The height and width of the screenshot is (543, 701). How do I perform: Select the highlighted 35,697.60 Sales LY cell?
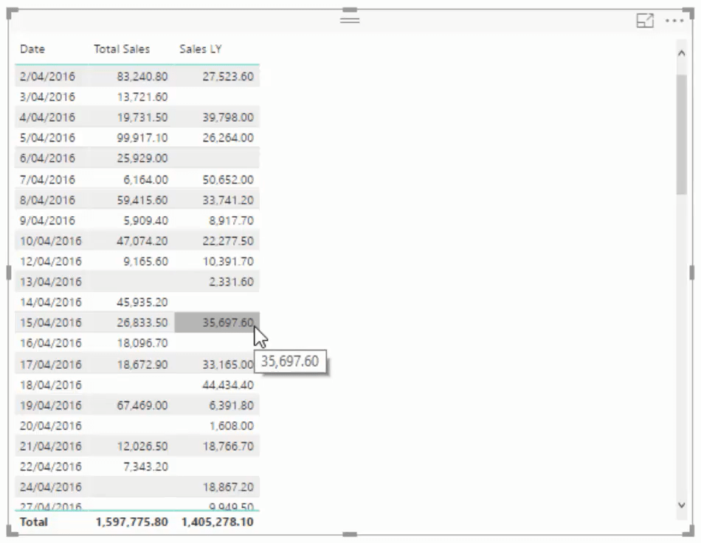217,322
